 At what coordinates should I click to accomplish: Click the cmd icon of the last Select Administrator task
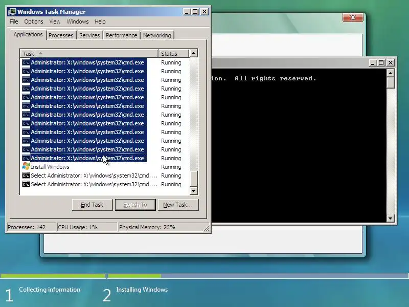(26, 184)
